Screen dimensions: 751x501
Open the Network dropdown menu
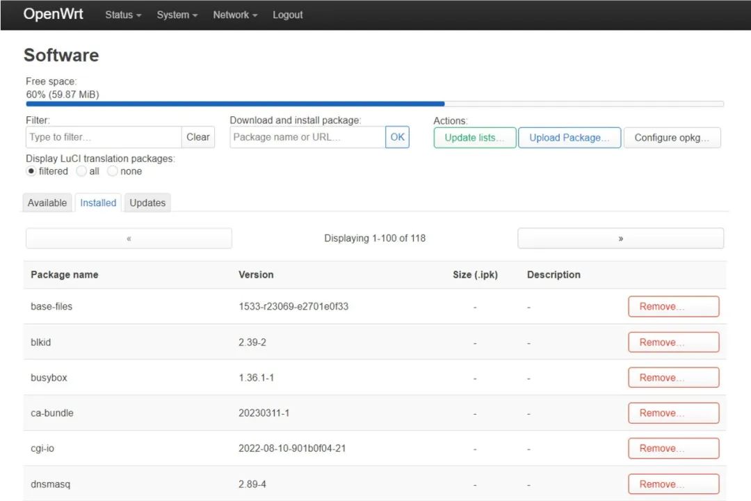(x=235, y=15)
